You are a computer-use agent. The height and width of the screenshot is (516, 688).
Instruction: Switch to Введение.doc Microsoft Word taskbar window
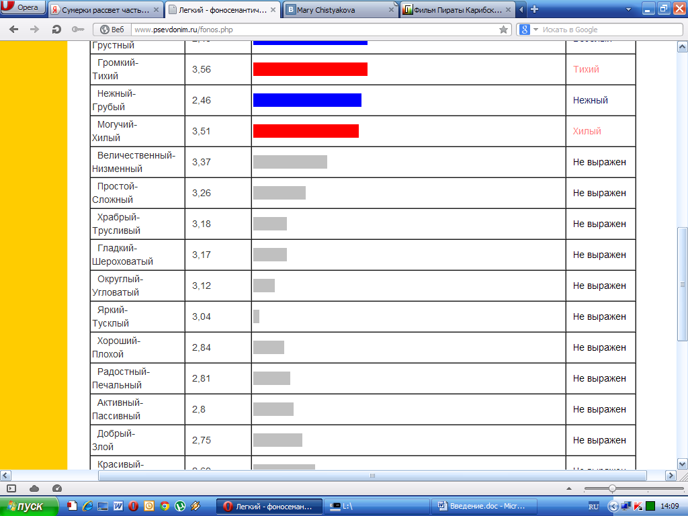coord(484,507)
